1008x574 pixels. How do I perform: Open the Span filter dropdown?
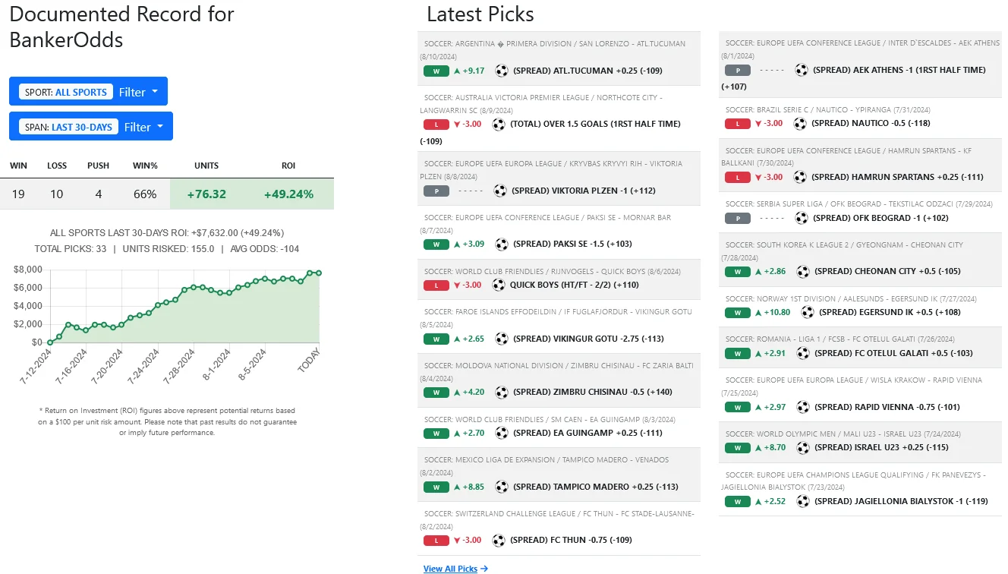pyautogui.click(x=143, y=127)
